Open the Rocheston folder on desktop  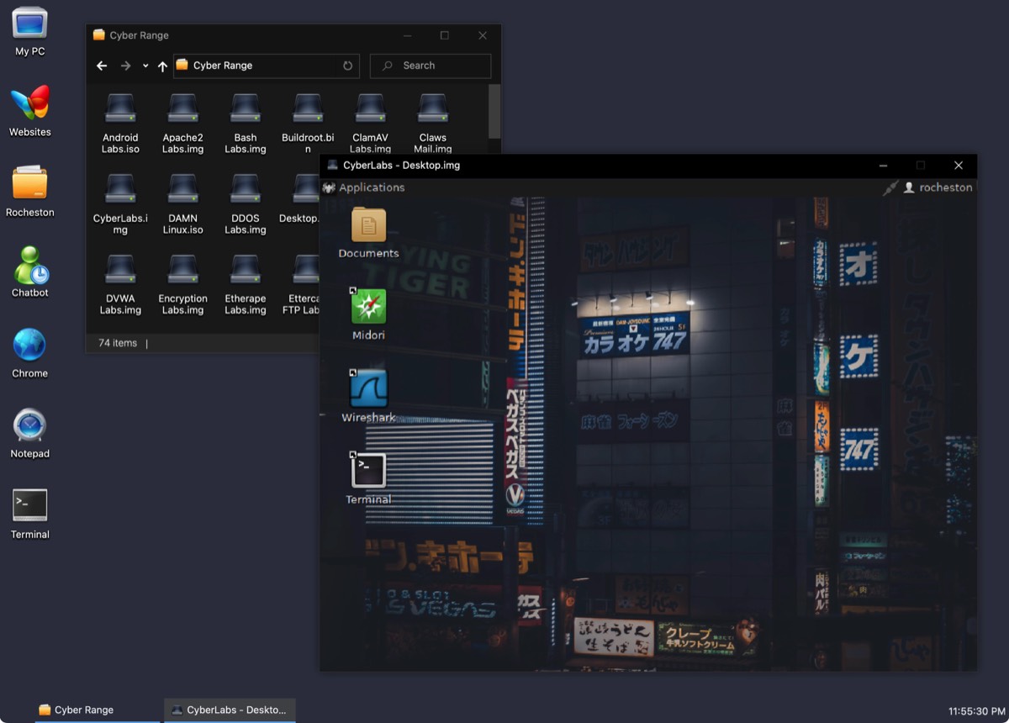click(30, 185)
